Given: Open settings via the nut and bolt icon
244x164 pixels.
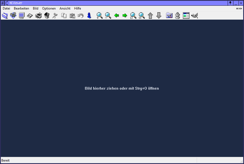Looking at the screenshot, I should click(177, 16).
